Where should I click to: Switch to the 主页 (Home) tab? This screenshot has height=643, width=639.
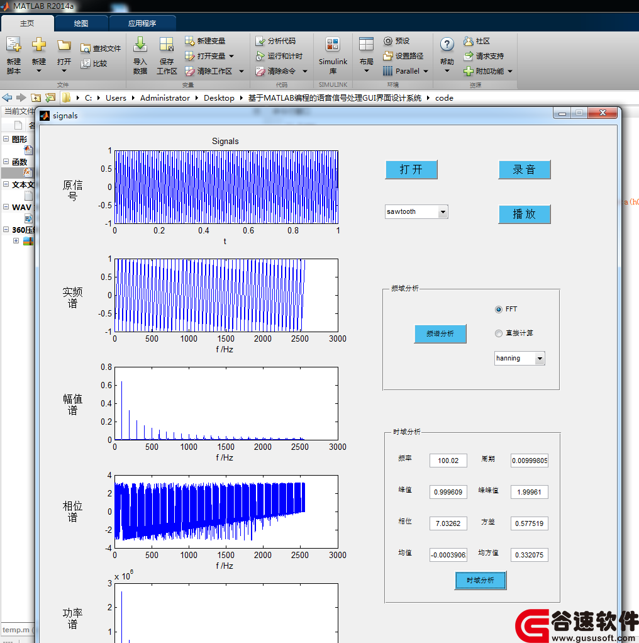coord(27,23)
